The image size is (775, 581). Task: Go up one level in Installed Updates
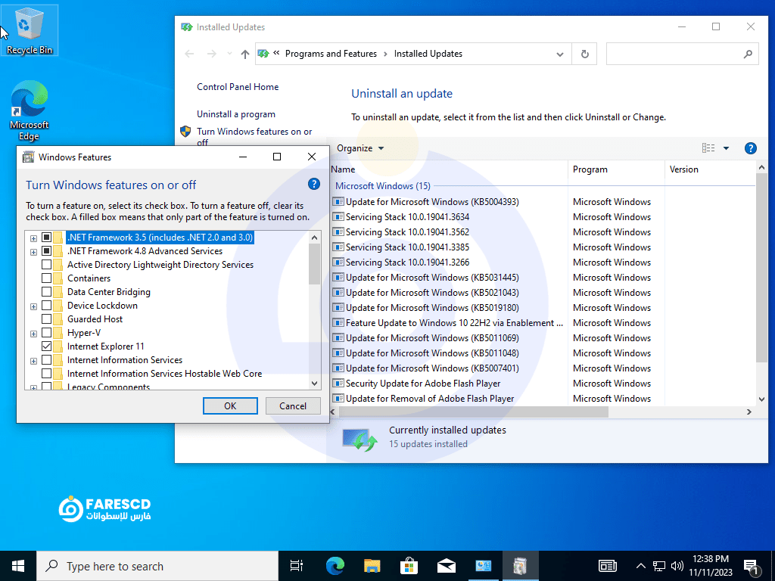tap(244, 54)
